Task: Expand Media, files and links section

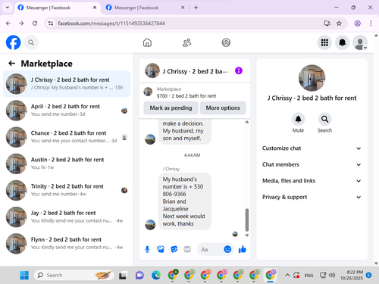Action: tap(312, 181)
